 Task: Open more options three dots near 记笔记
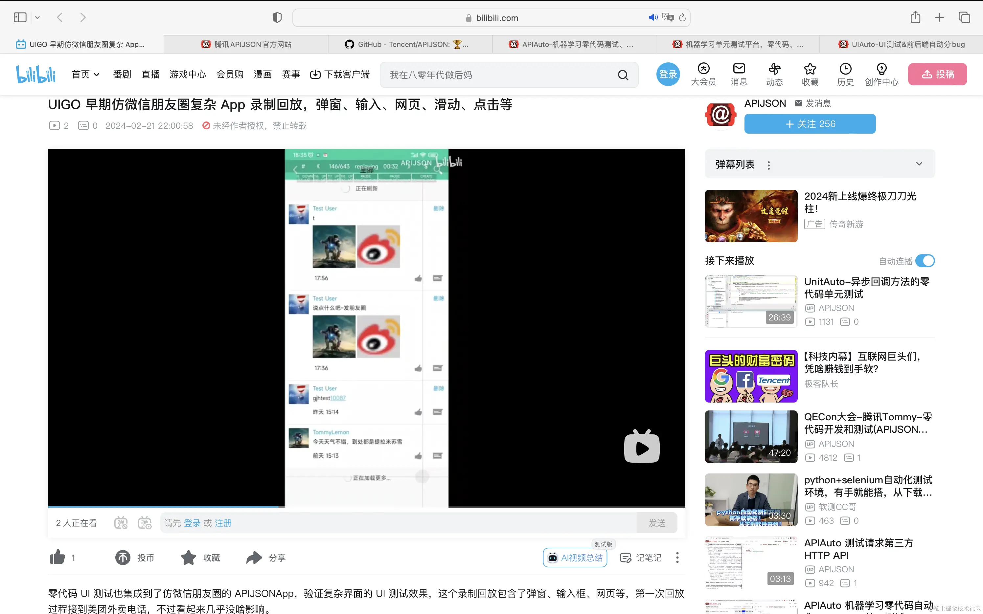[x=677, y=558]
